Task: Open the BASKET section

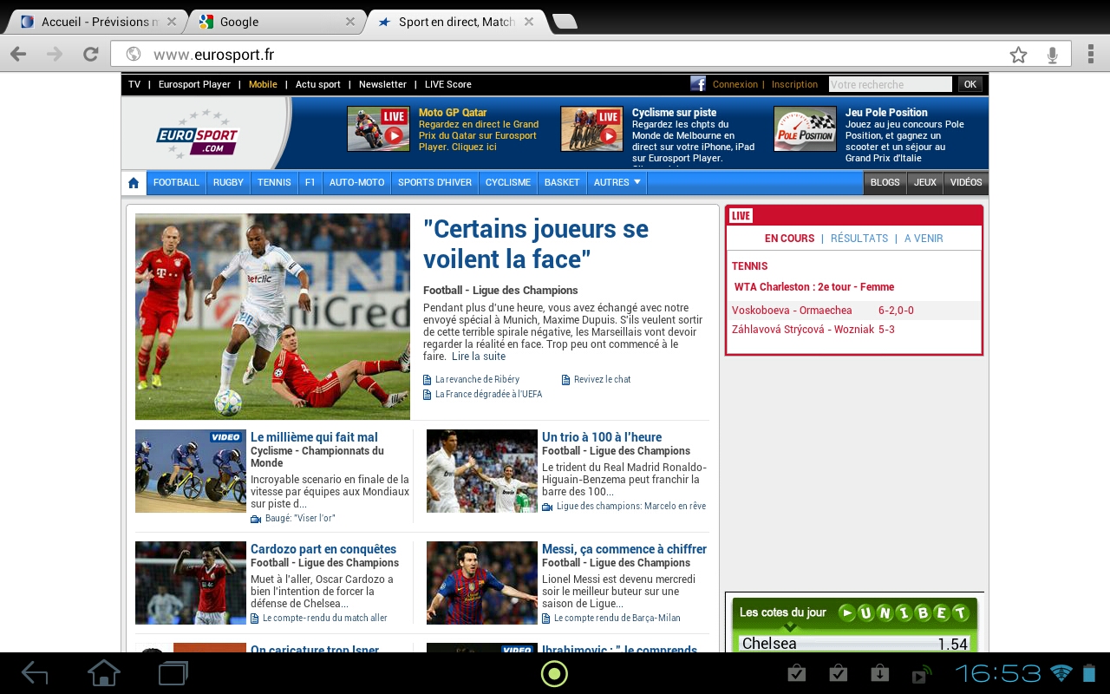Action: (562, 183)
